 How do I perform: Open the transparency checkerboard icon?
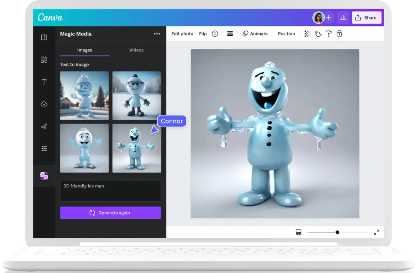[307, 34]
